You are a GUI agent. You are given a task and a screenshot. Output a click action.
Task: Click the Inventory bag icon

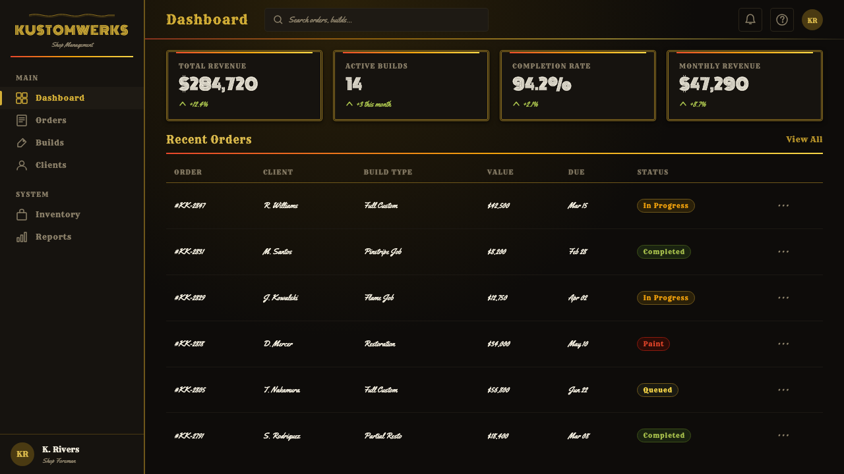pos(22,215)
